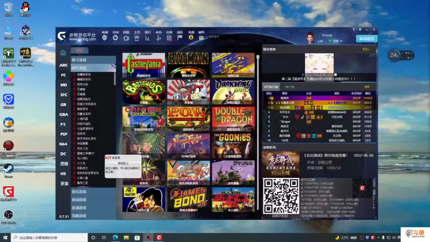Select the N64 platform tab
Screen dimensions: 430x242
coord(63,144)
